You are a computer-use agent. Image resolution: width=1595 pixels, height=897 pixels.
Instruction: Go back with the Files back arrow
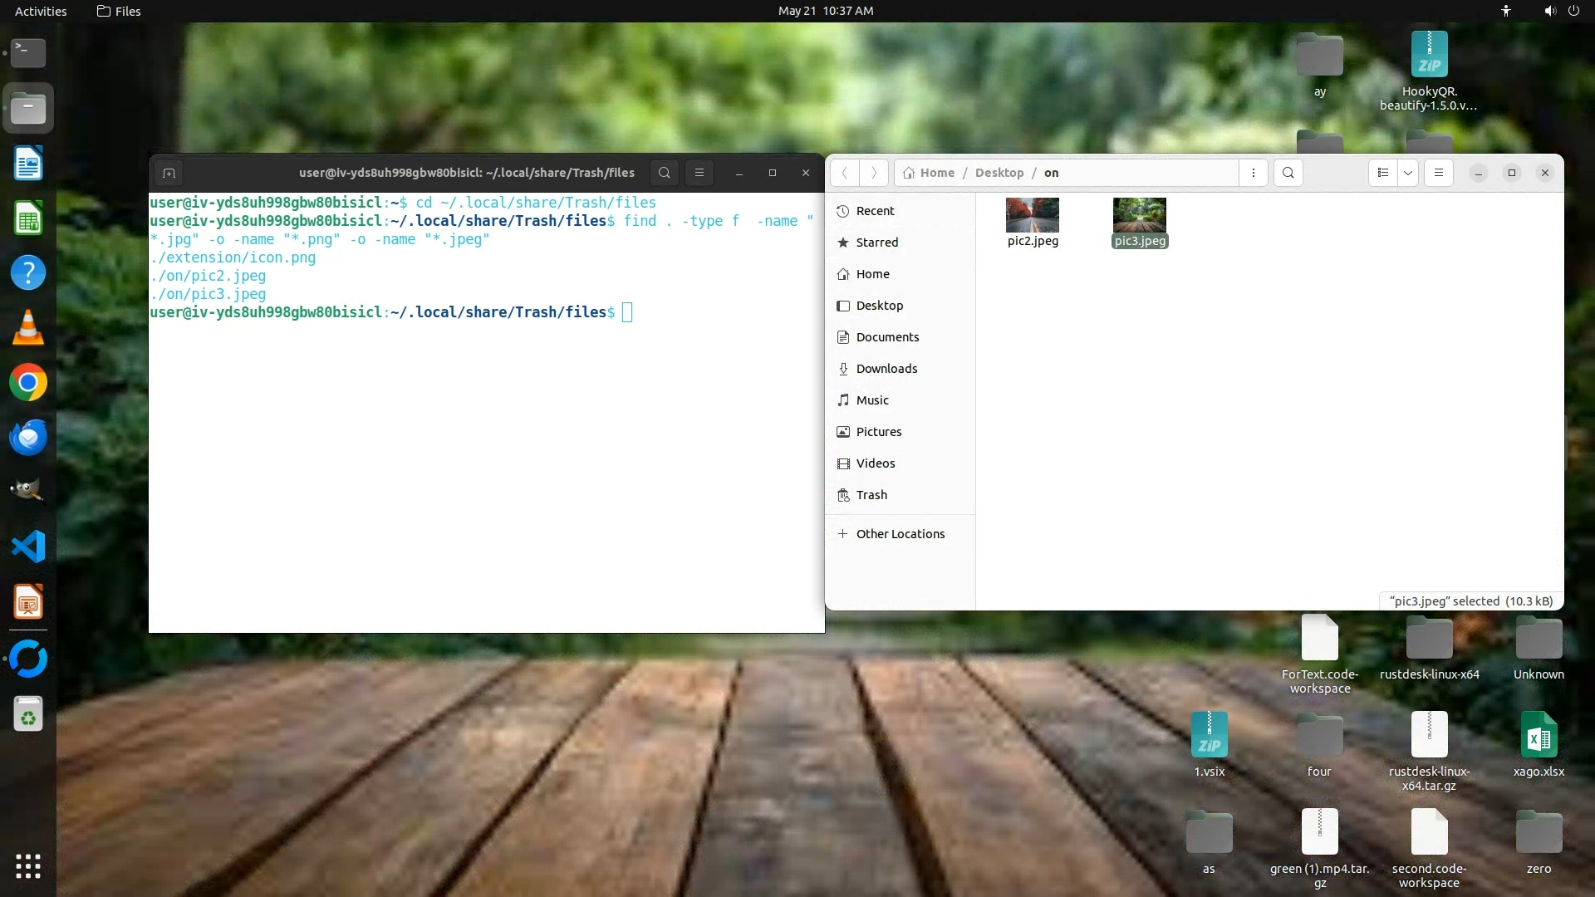tap(844, 173)
